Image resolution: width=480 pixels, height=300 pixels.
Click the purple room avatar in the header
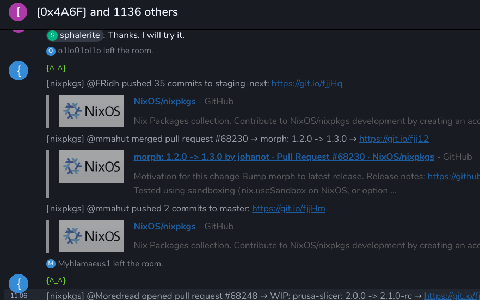click(19, 12)
